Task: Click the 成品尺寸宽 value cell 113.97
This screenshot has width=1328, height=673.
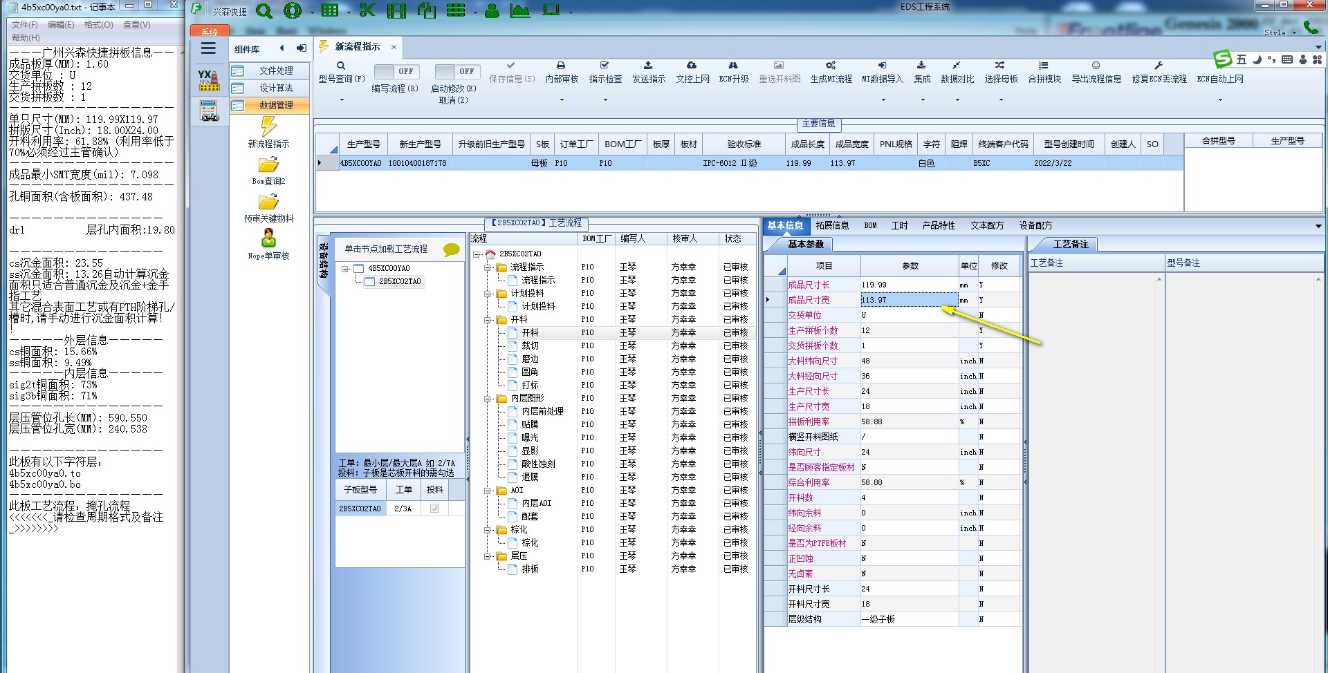Action: (909, 300)
